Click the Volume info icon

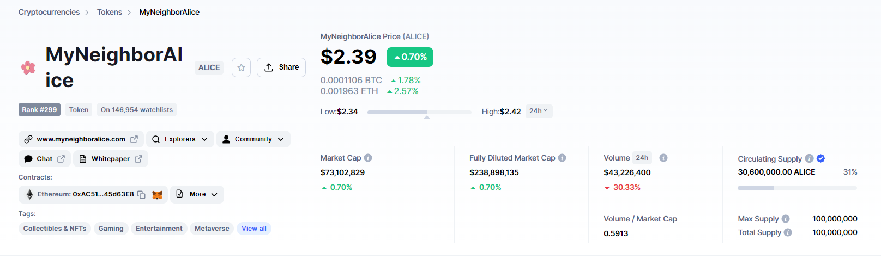(663, 158)
